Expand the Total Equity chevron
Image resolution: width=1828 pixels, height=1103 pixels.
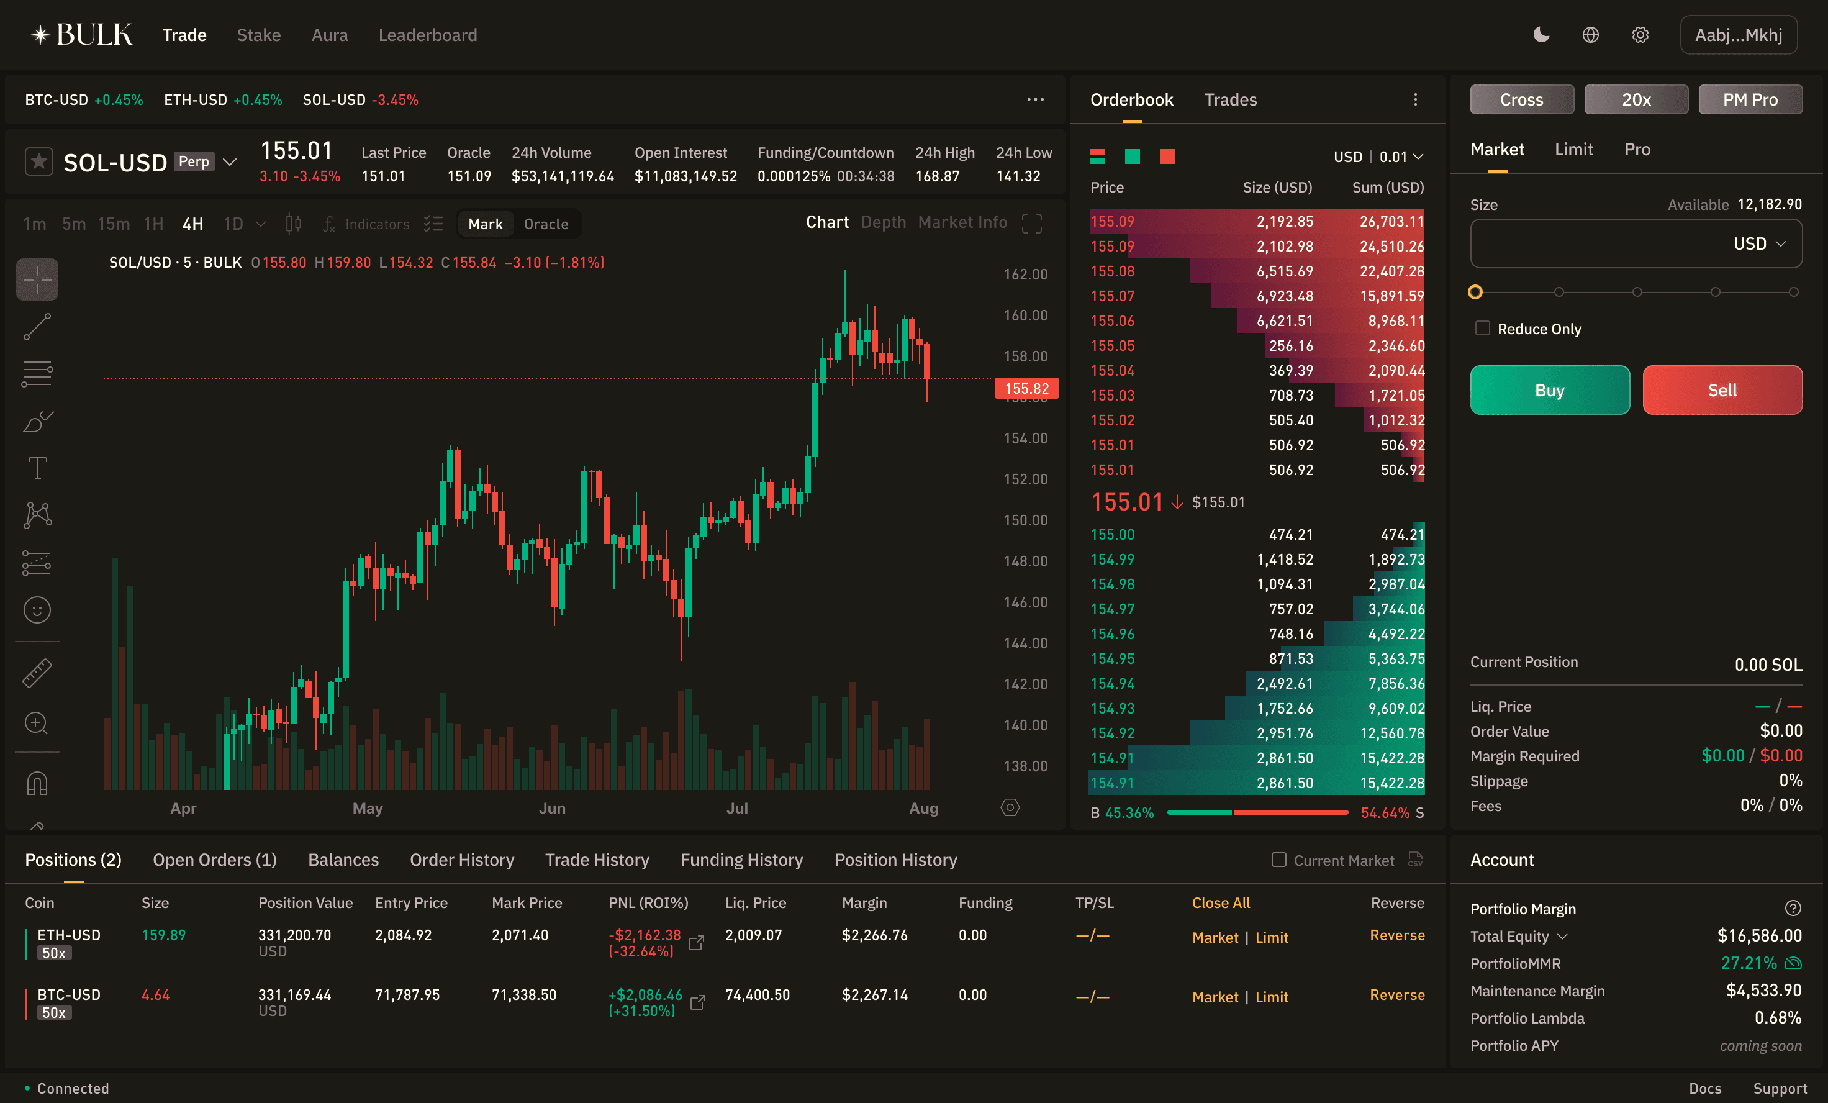pyautogui.click(x=1562, y=937)
